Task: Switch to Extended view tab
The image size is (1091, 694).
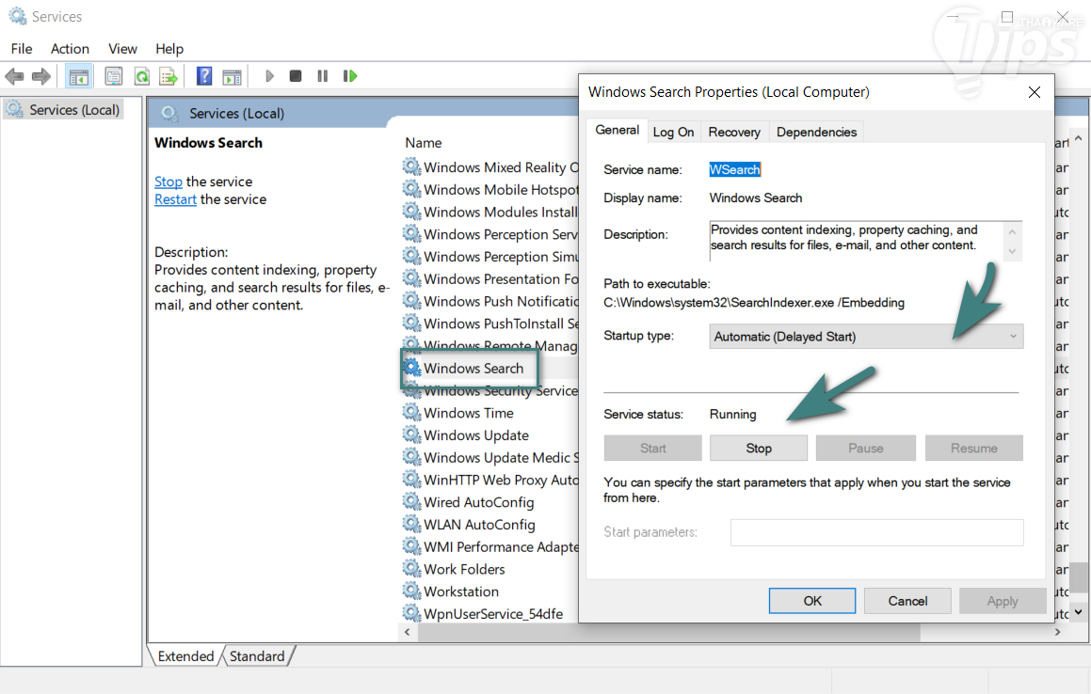Action: click(x=185, y=655)
